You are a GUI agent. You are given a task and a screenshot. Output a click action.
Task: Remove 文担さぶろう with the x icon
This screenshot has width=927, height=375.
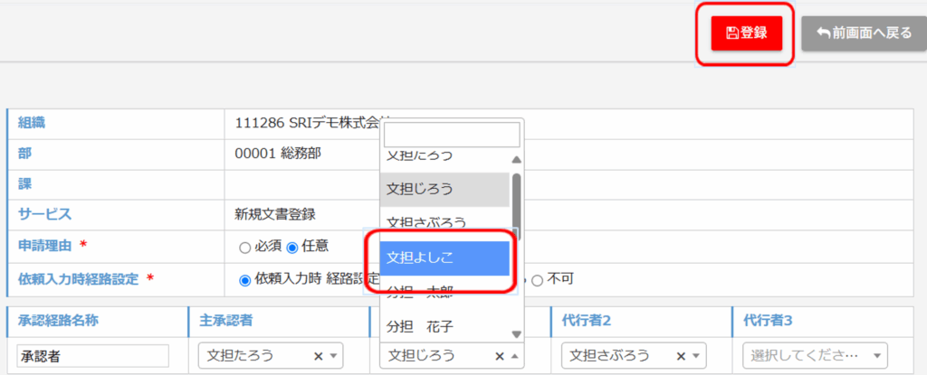tap(681, 356)
